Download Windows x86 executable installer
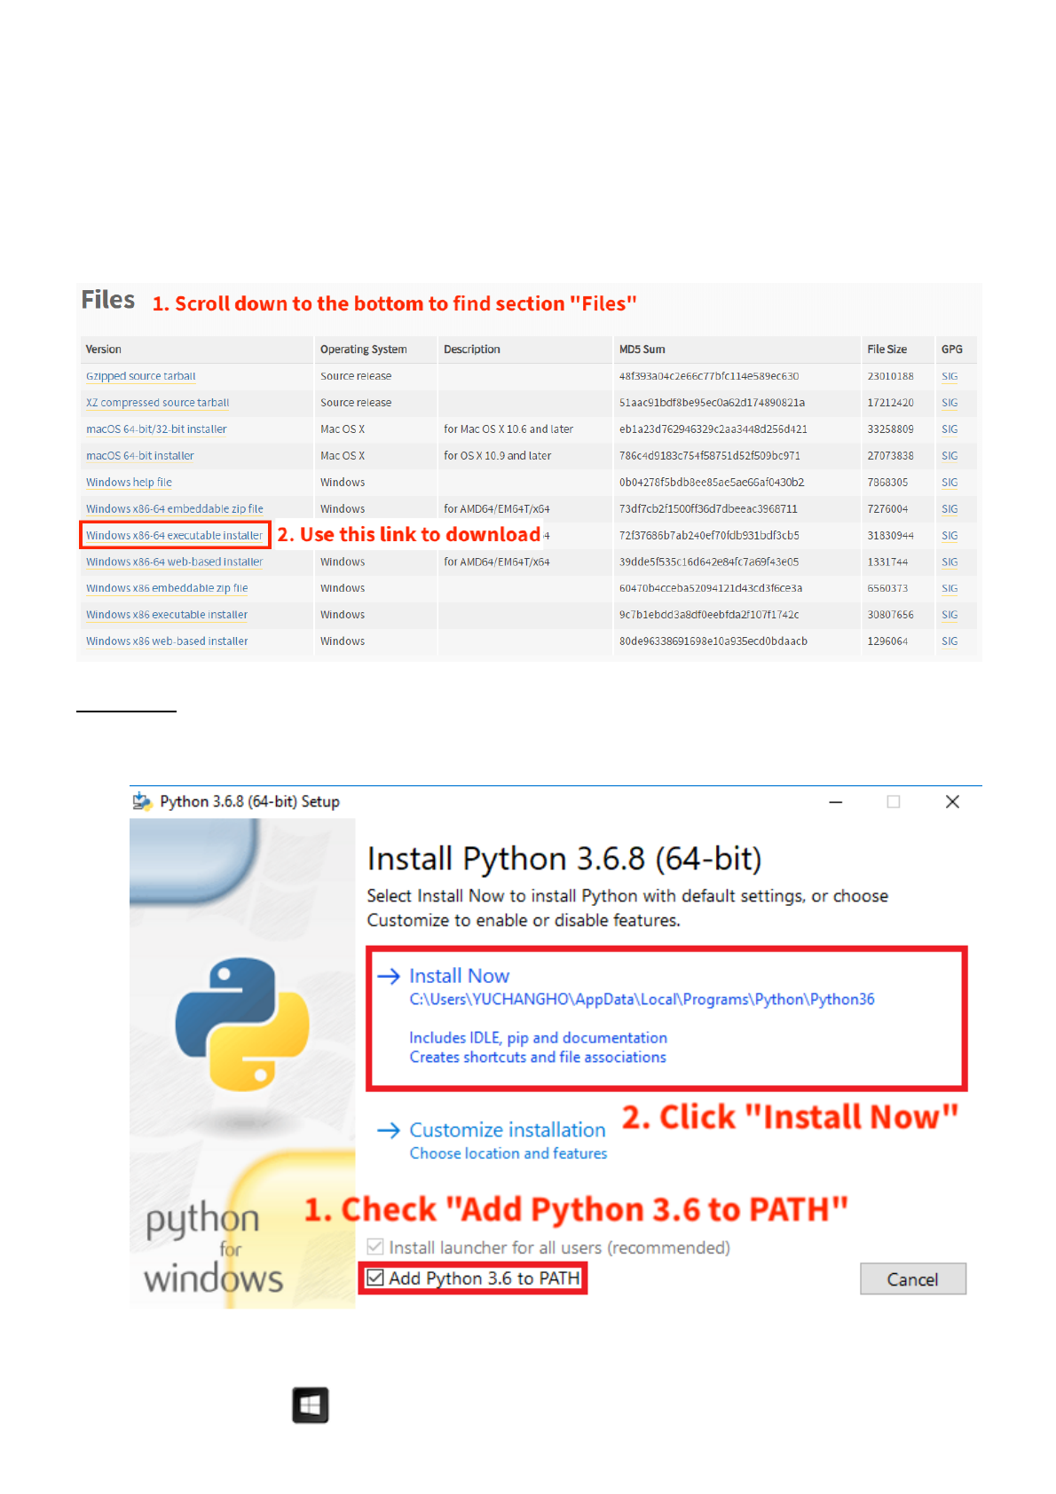1056x1494 pixels. [167, 615]
